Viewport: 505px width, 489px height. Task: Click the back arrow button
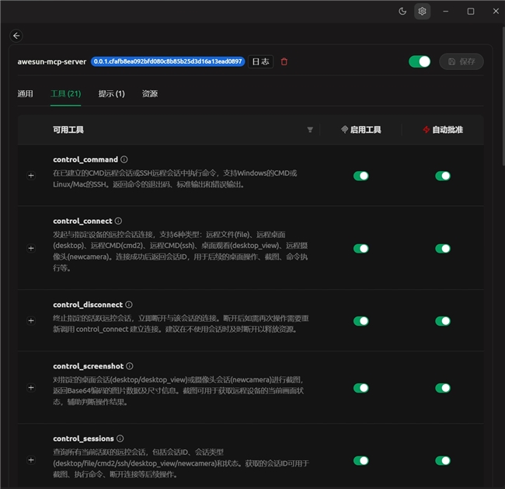point(17,36)
